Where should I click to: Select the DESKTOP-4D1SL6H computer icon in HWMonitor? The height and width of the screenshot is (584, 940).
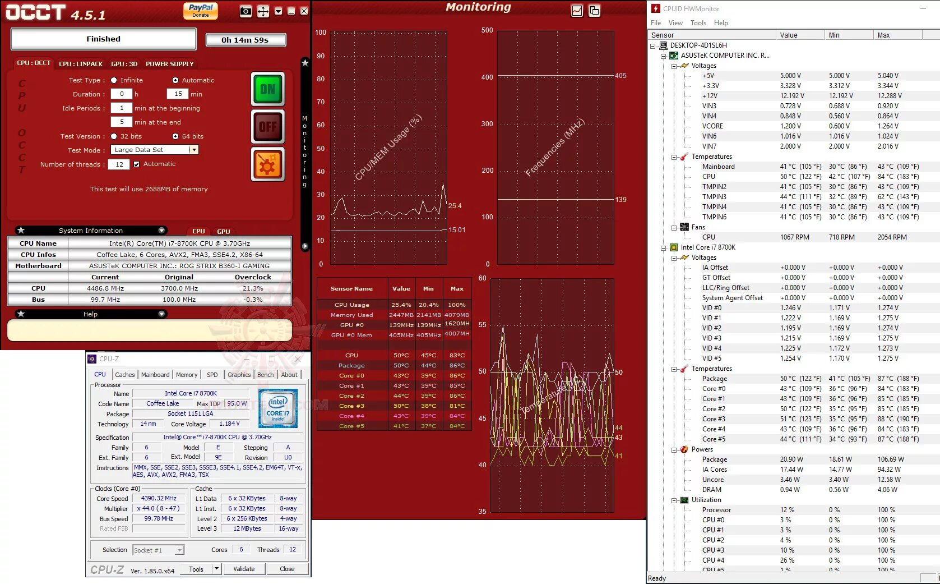(x=663, y=45)
